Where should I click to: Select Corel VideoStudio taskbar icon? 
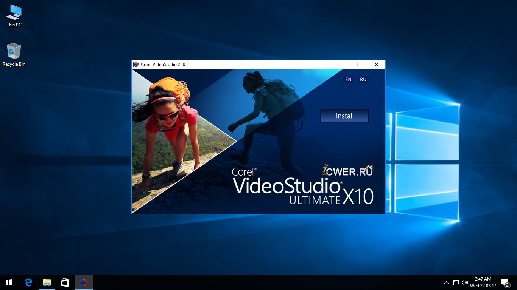pos(84,282)
